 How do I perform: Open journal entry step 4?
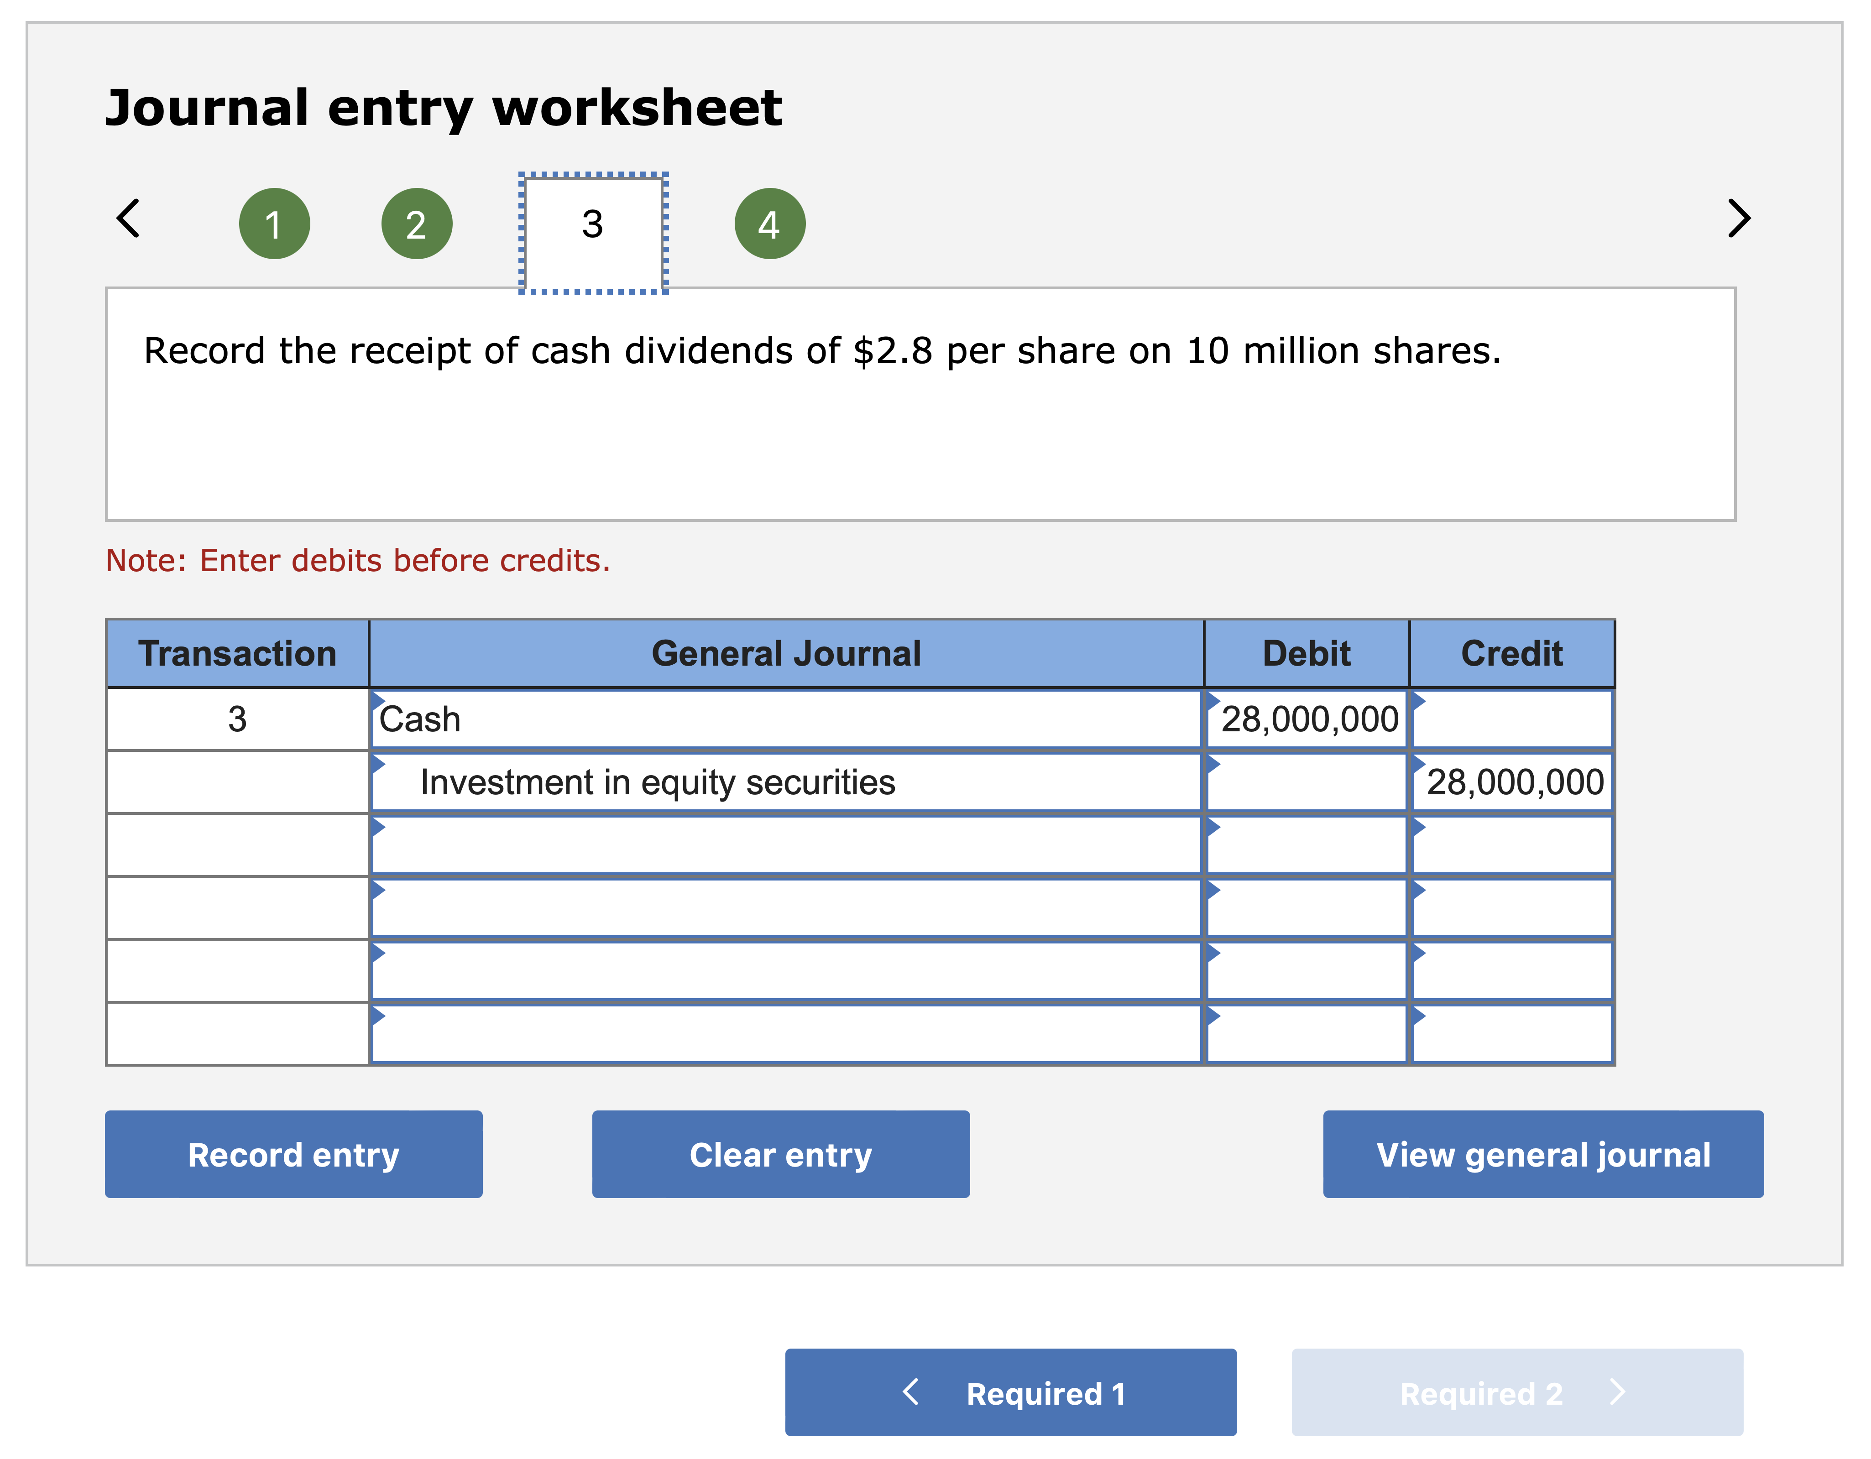click(x=769, y=224)
